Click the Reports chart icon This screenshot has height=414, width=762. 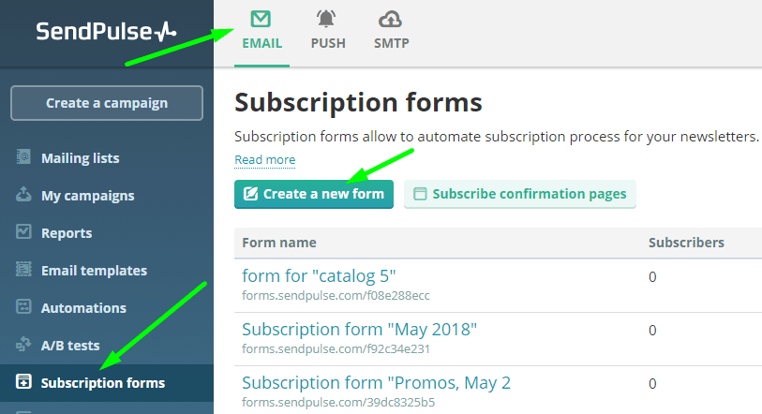[x=24, y=232]
